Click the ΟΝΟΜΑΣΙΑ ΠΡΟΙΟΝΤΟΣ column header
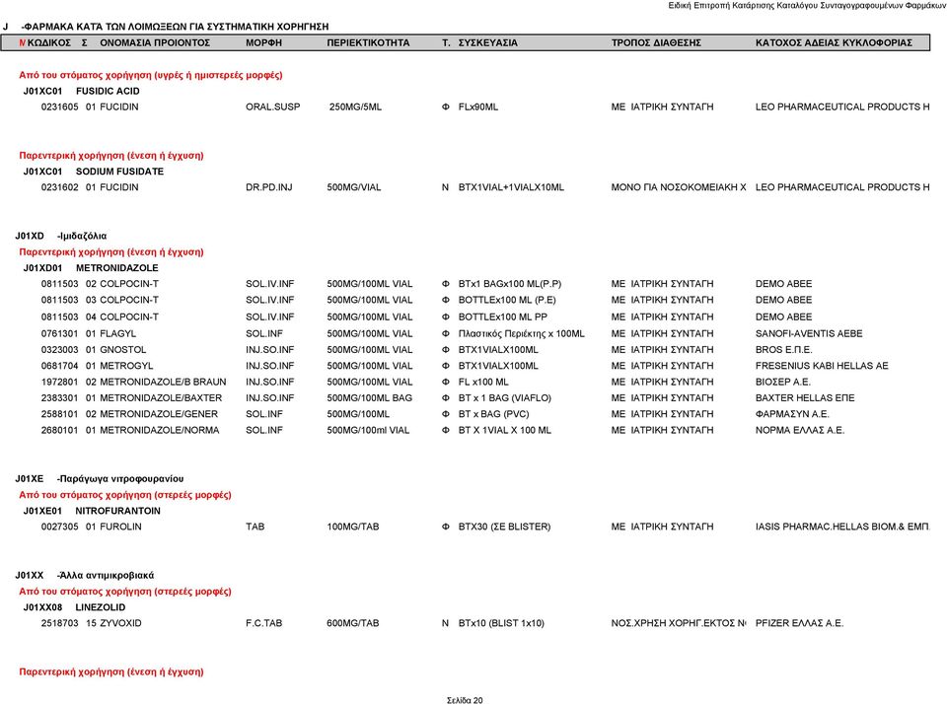Screen dimensions: 947x704 click(x=155, y=42)
